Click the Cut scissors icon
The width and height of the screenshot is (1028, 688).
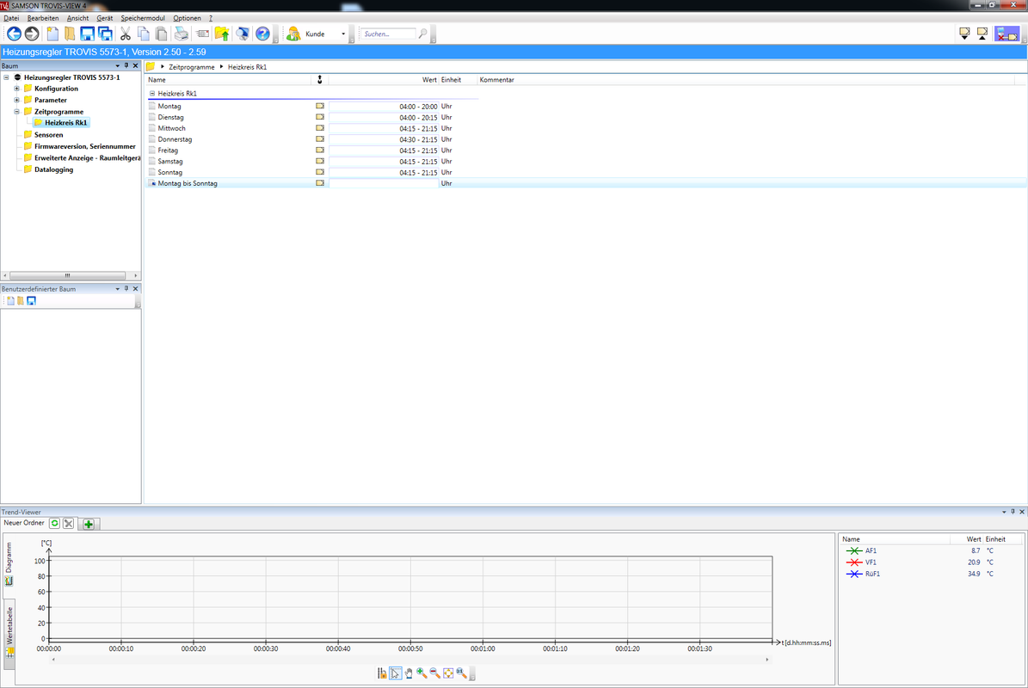coord(126,34)
